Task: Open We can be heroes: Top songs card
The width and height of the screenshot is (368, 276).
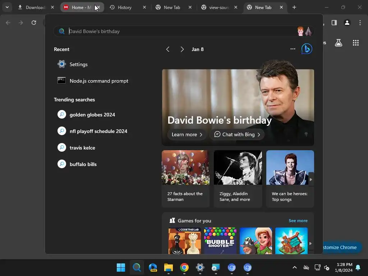Action: coord(290,179)
